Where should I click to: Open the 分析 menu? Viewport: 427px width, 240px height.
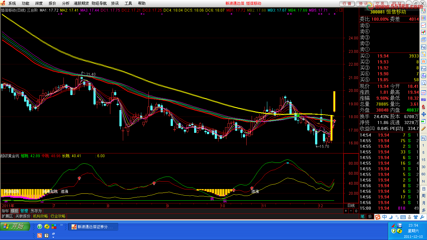click(66, 3)
